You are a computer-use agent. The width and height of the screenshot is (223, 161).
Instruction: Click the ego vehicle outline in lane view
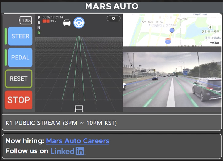[x=79, y=108]
